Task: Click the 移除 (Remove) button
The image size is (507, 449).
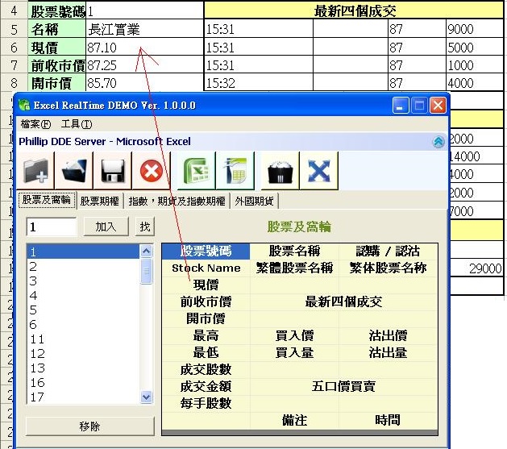Action: click(89, 426)
